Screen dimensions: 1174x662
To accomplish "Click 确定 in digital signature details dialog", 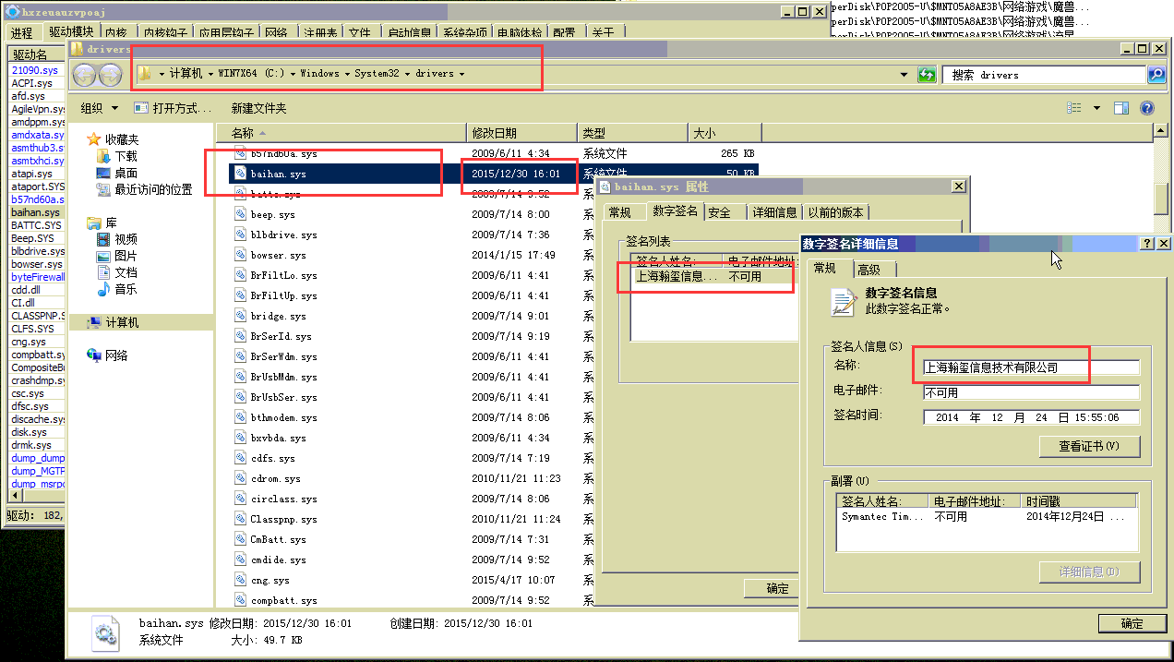I will click(1132, 623).
